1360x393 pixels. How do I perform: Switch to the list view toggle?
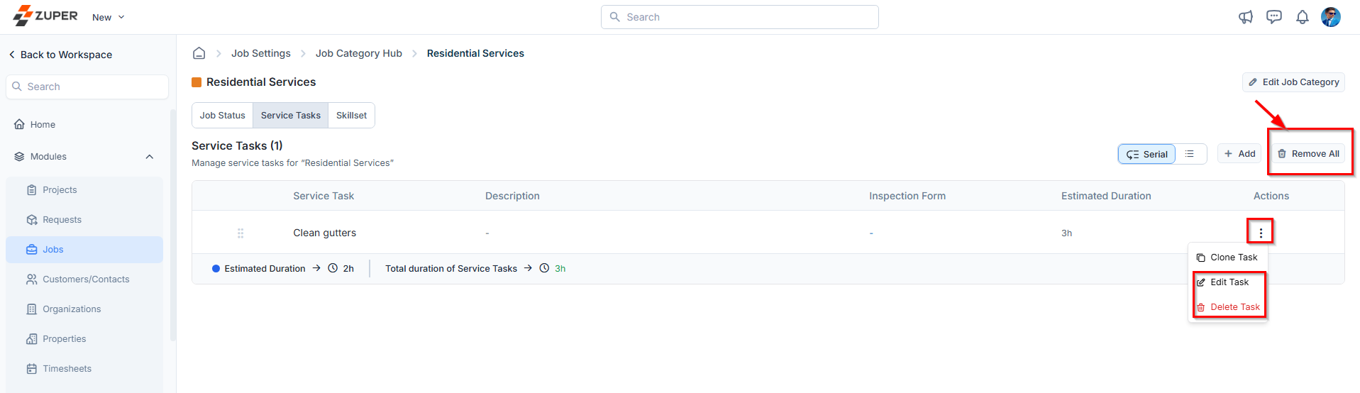tap(1190, 154)
